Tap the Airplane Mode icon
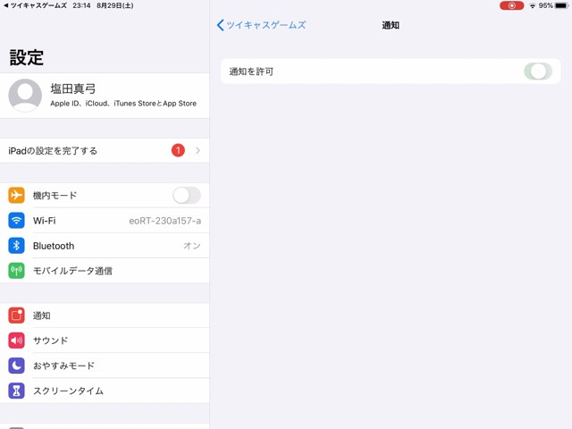572x429 pixels. 16,195
